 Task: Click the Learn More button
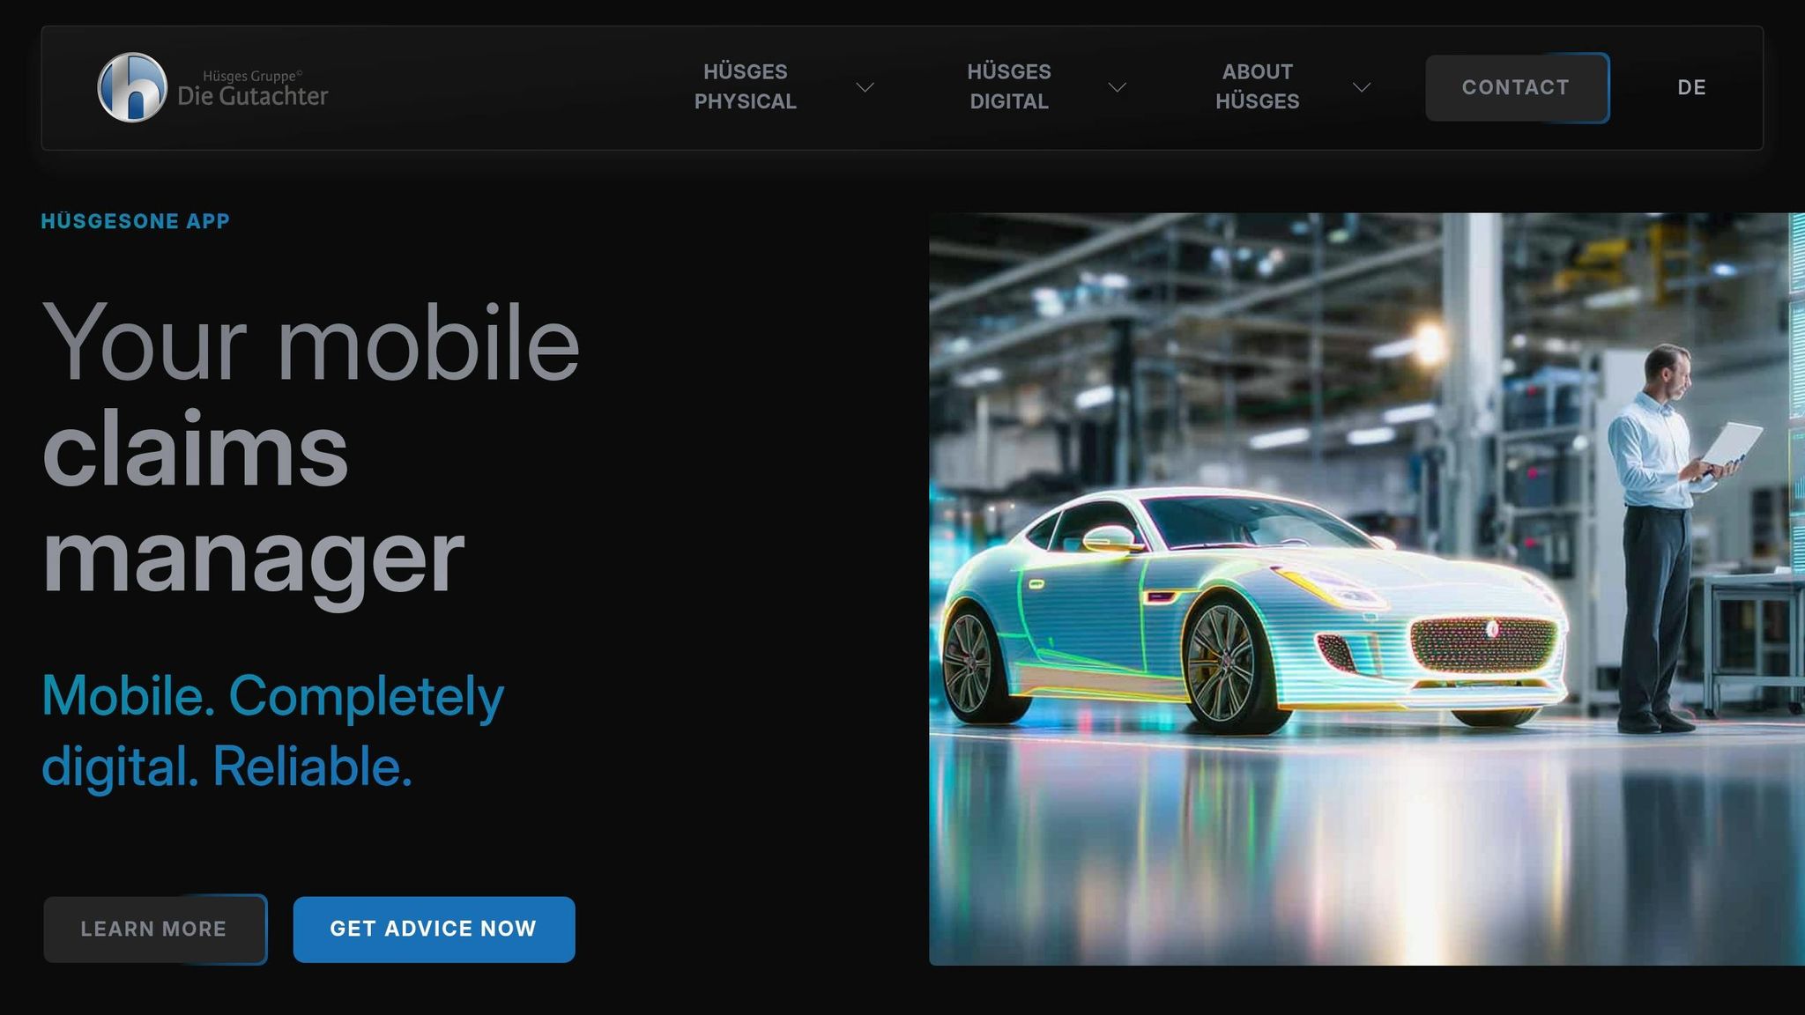pos(154,929)
